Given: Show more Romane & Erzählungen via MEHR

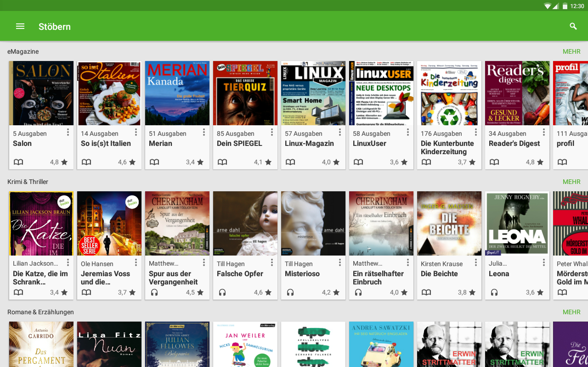Looking at the screenshot, I should [x=571, y=312].
